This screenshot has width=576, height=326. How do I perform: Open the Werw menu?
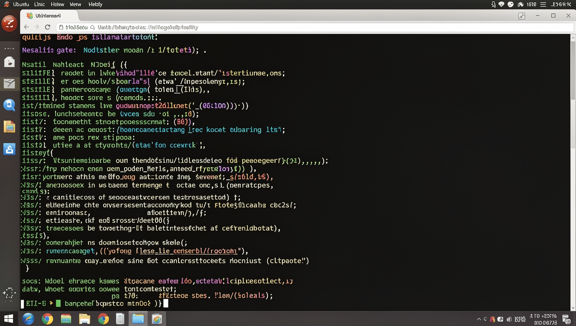point(75,4)
